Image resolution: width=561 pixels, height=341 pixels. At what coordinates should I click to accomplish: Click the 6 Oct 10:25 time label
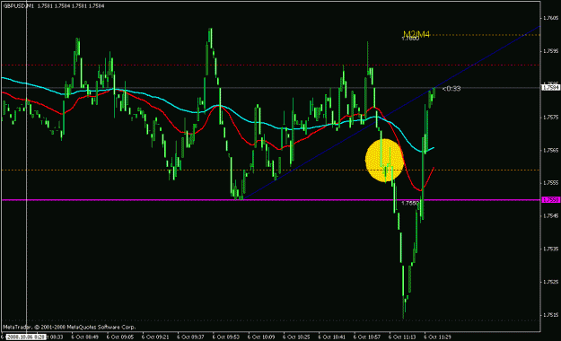[296, 337]
